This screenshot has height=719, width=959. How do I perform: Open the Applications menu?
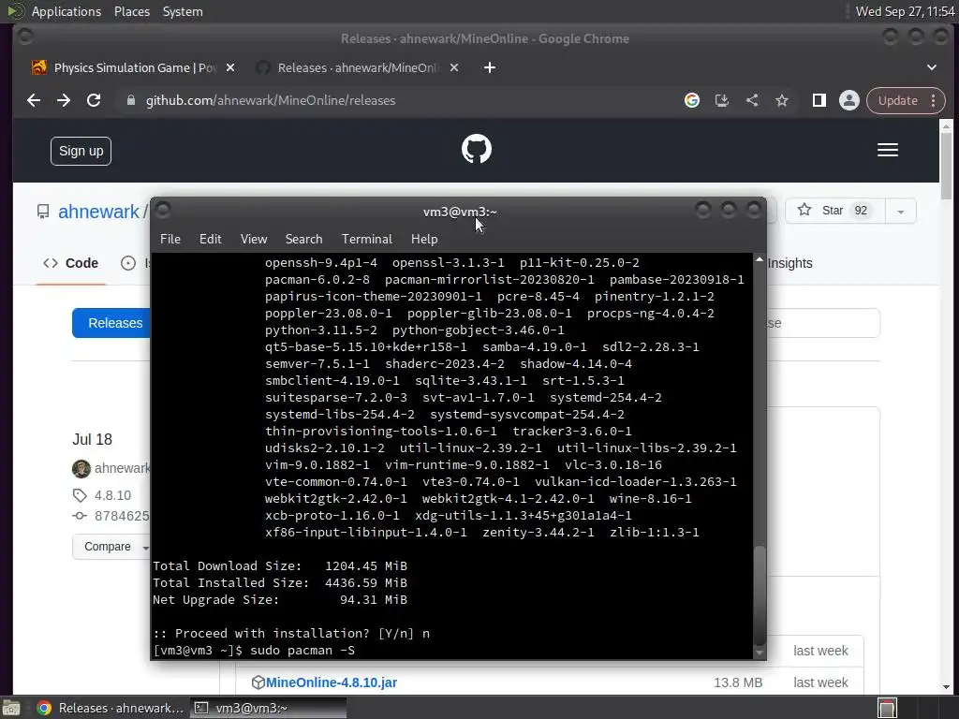(x=66, y=11)
